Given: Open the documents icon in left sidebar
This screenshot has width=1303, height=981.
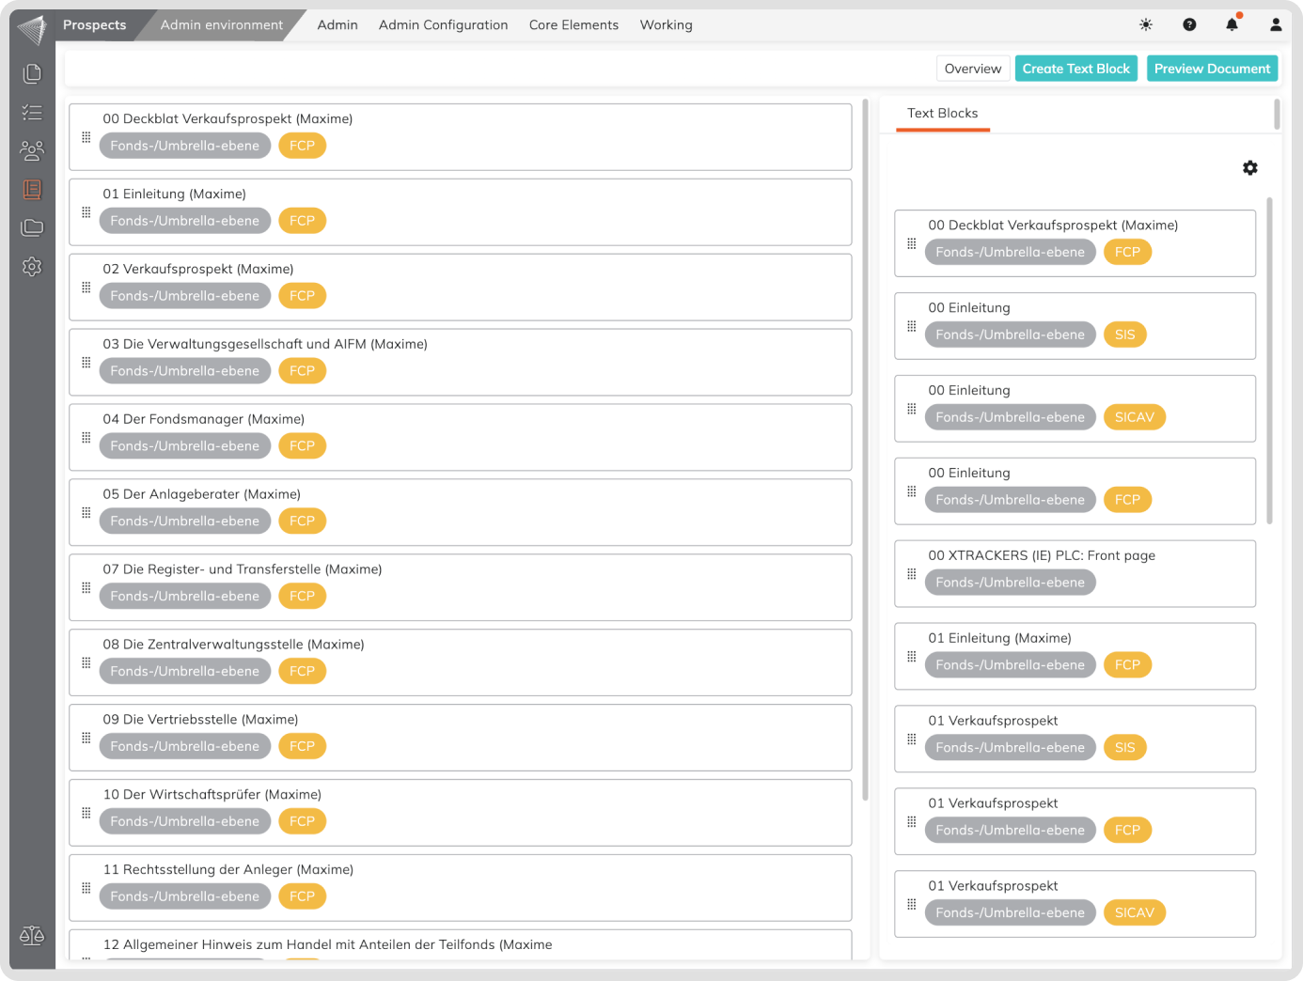Looking at the screenshot, I should coord(32,73).
